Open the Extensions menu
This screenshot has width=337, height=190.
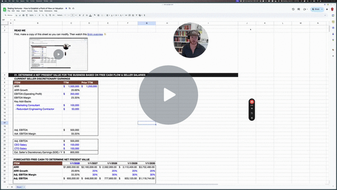[48, 11]
